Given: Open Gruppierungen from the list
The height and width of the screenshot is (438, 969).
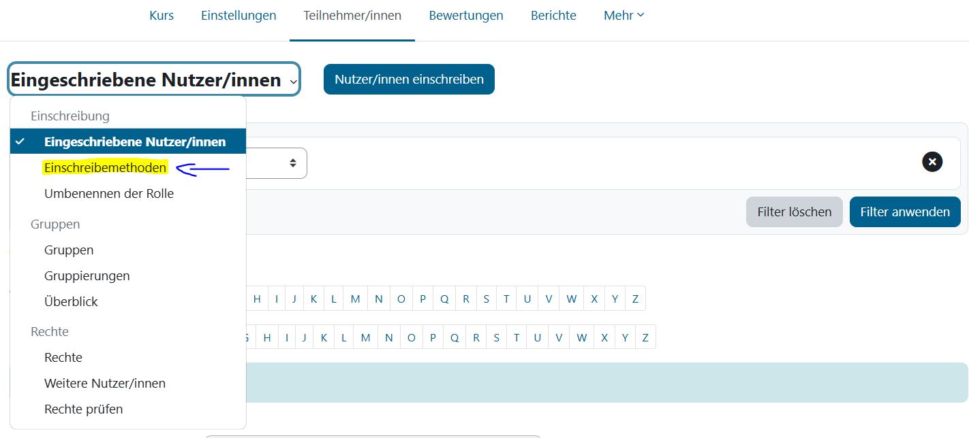Looking at the screenshot, I should (x=87, y=276).
